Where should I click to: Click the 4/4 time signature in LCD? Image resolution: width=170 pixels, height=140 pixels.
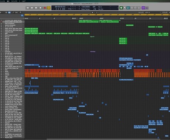[x=94, y=7]
